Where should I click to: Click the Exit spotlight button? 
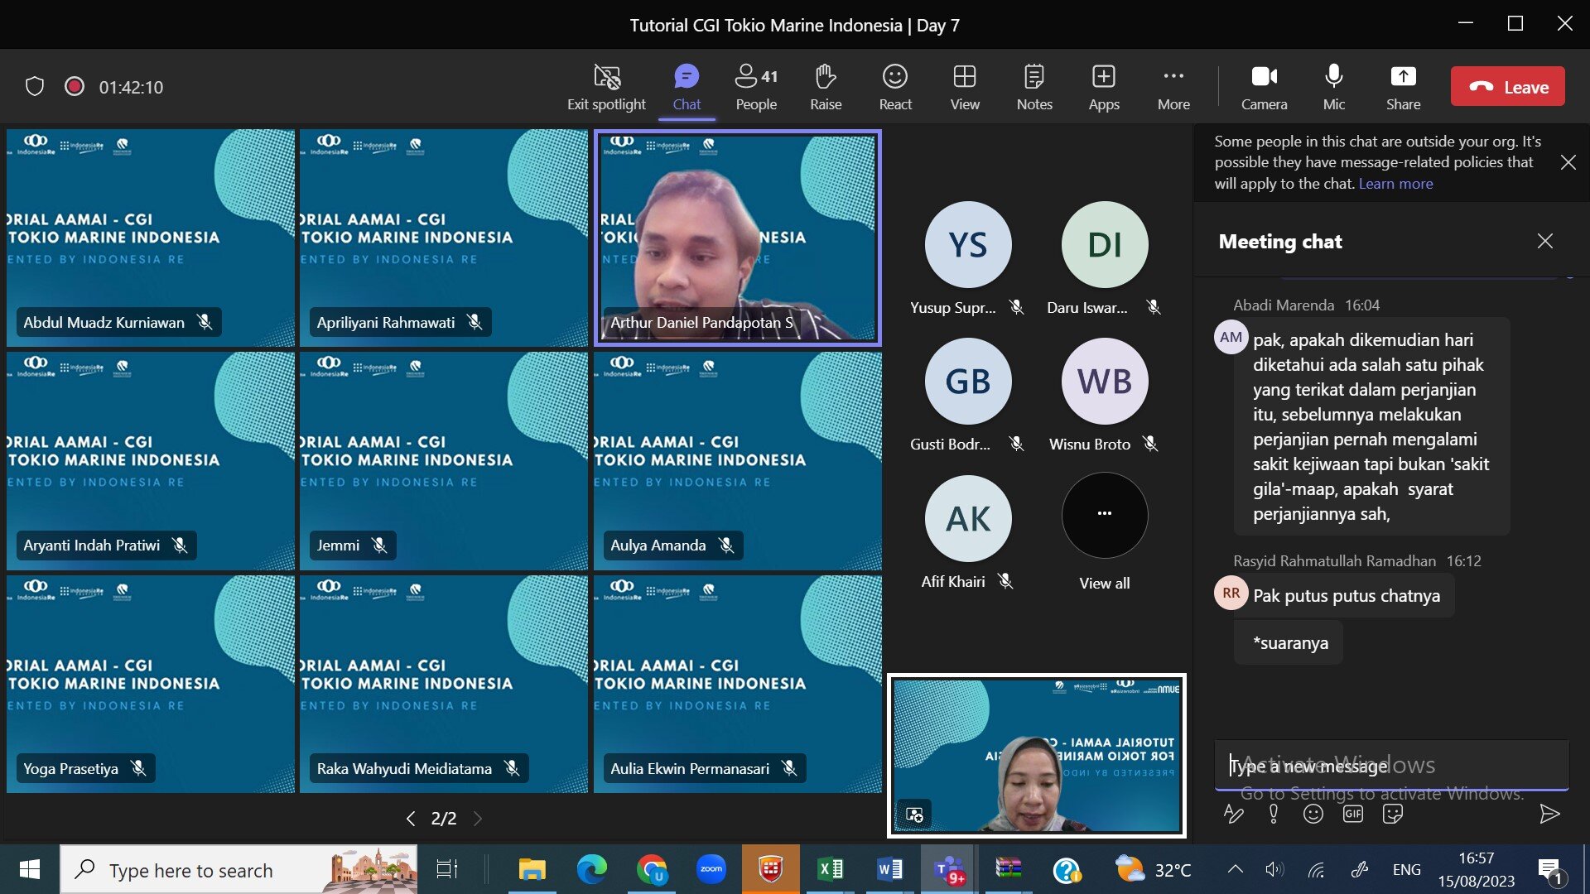coord(606,87)
